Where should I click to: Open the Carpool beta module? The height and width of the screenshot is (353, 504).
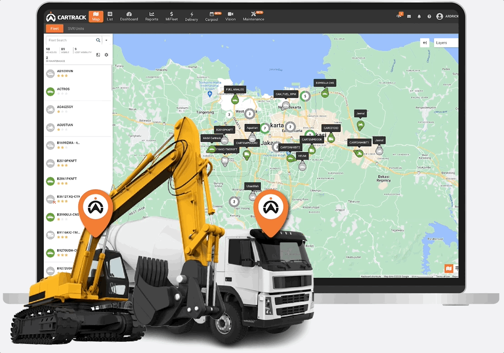tap(212, 16)
